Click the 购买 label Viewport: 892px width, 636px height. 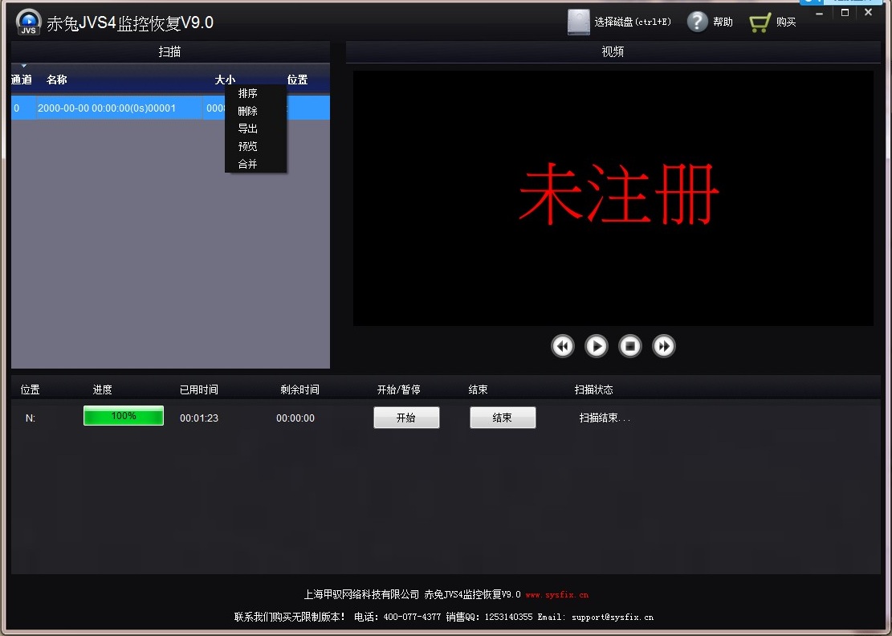[x=786, y=22]
